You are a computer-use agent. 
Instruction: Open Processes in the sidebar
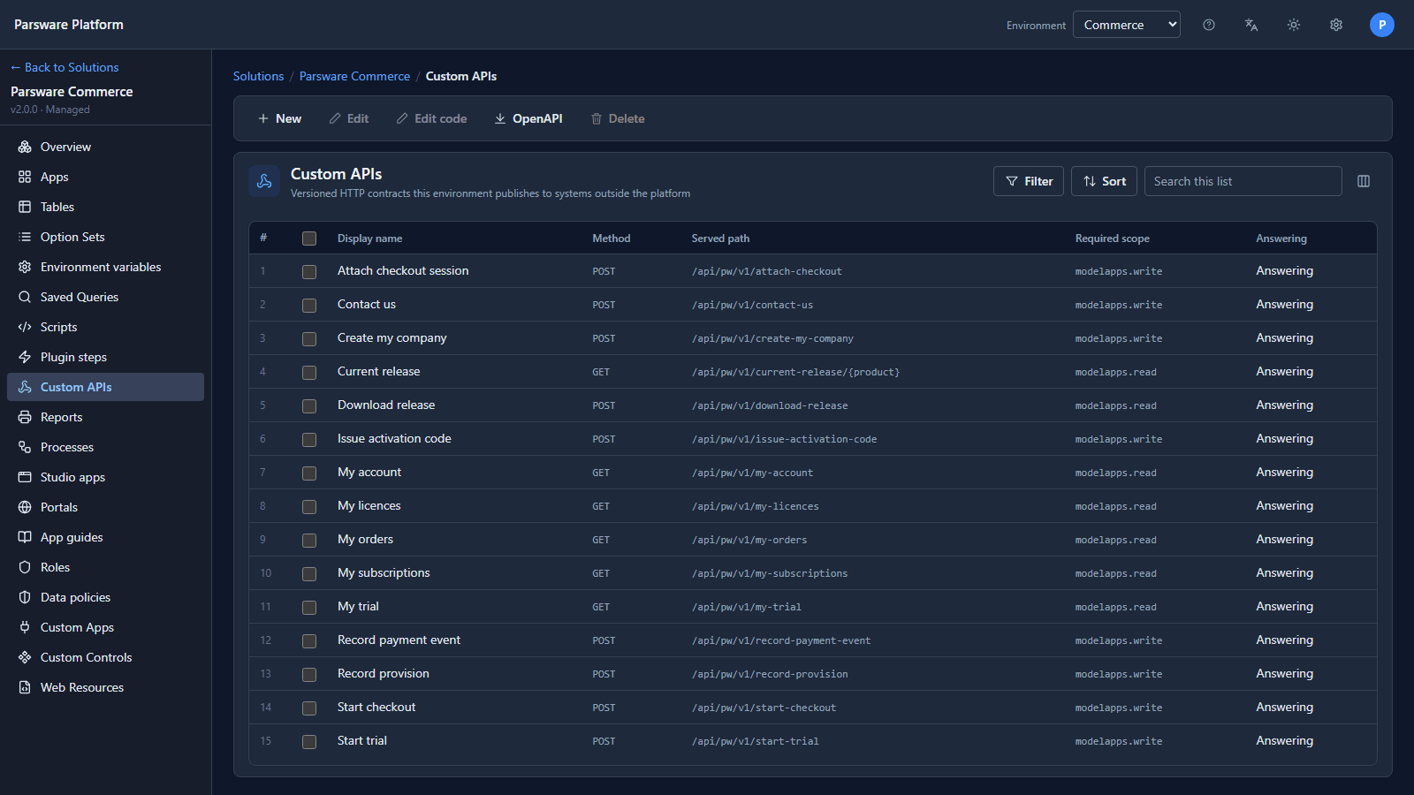(105, 447)
